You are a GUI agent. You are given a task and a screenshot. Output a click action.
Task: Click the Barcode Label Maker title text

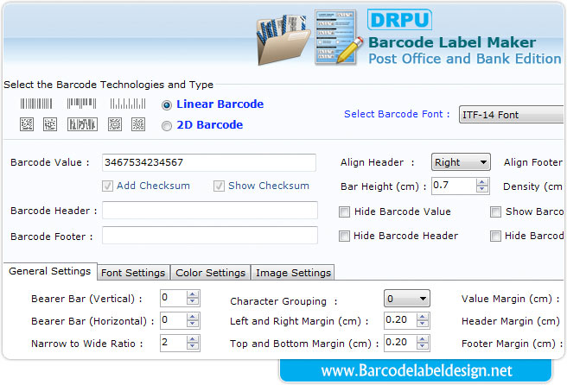(x=452, y=42)
